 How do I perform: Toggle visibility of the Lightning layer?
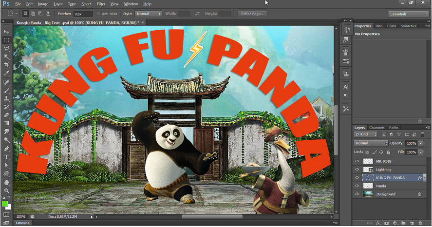click(x=357, y=170)
